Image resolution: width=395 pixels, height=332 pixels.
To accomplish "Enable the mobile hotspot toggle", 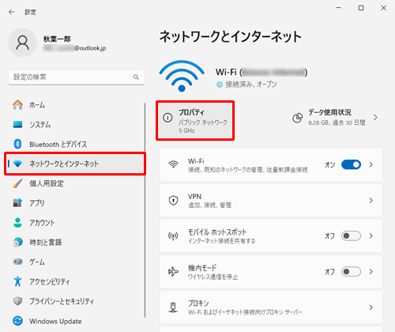I will click(x=351, y=236).
